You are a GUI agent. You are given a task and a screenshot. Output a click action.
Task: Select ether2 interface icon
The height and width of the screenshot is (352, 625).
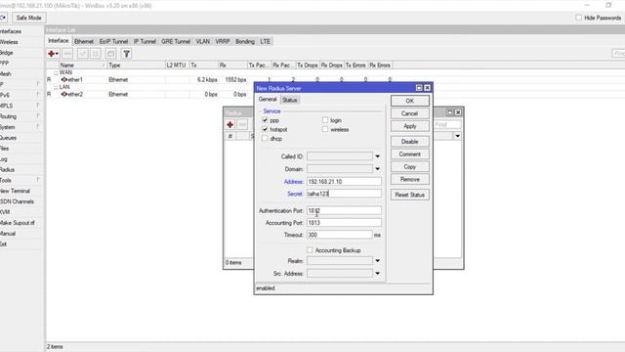click(x=64, y=94)
